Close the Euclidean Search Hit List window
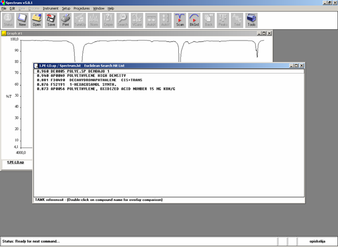The image size is (338, 247). coord(302,65)
